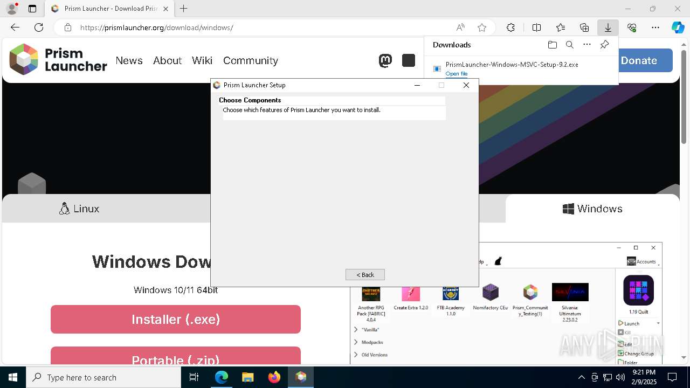Open the News page

pos(129,60)
